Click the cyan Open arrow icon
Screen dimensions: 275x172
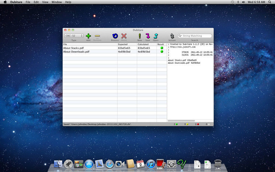click(156, 36)
